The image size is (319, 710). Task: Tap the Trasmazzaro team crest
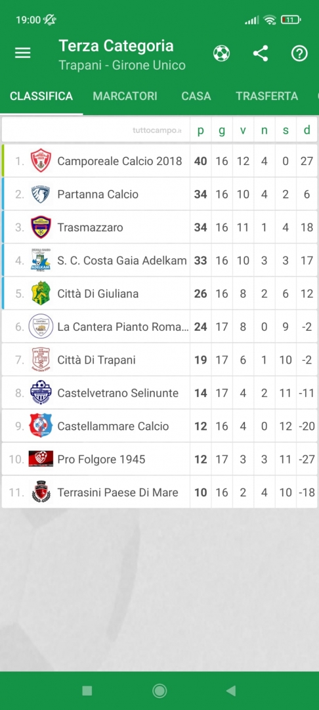(41, 227)
